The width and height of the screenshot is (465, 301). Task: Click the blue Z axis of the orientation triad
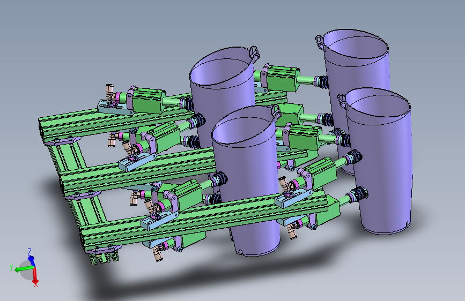click(x=31, y=261)
